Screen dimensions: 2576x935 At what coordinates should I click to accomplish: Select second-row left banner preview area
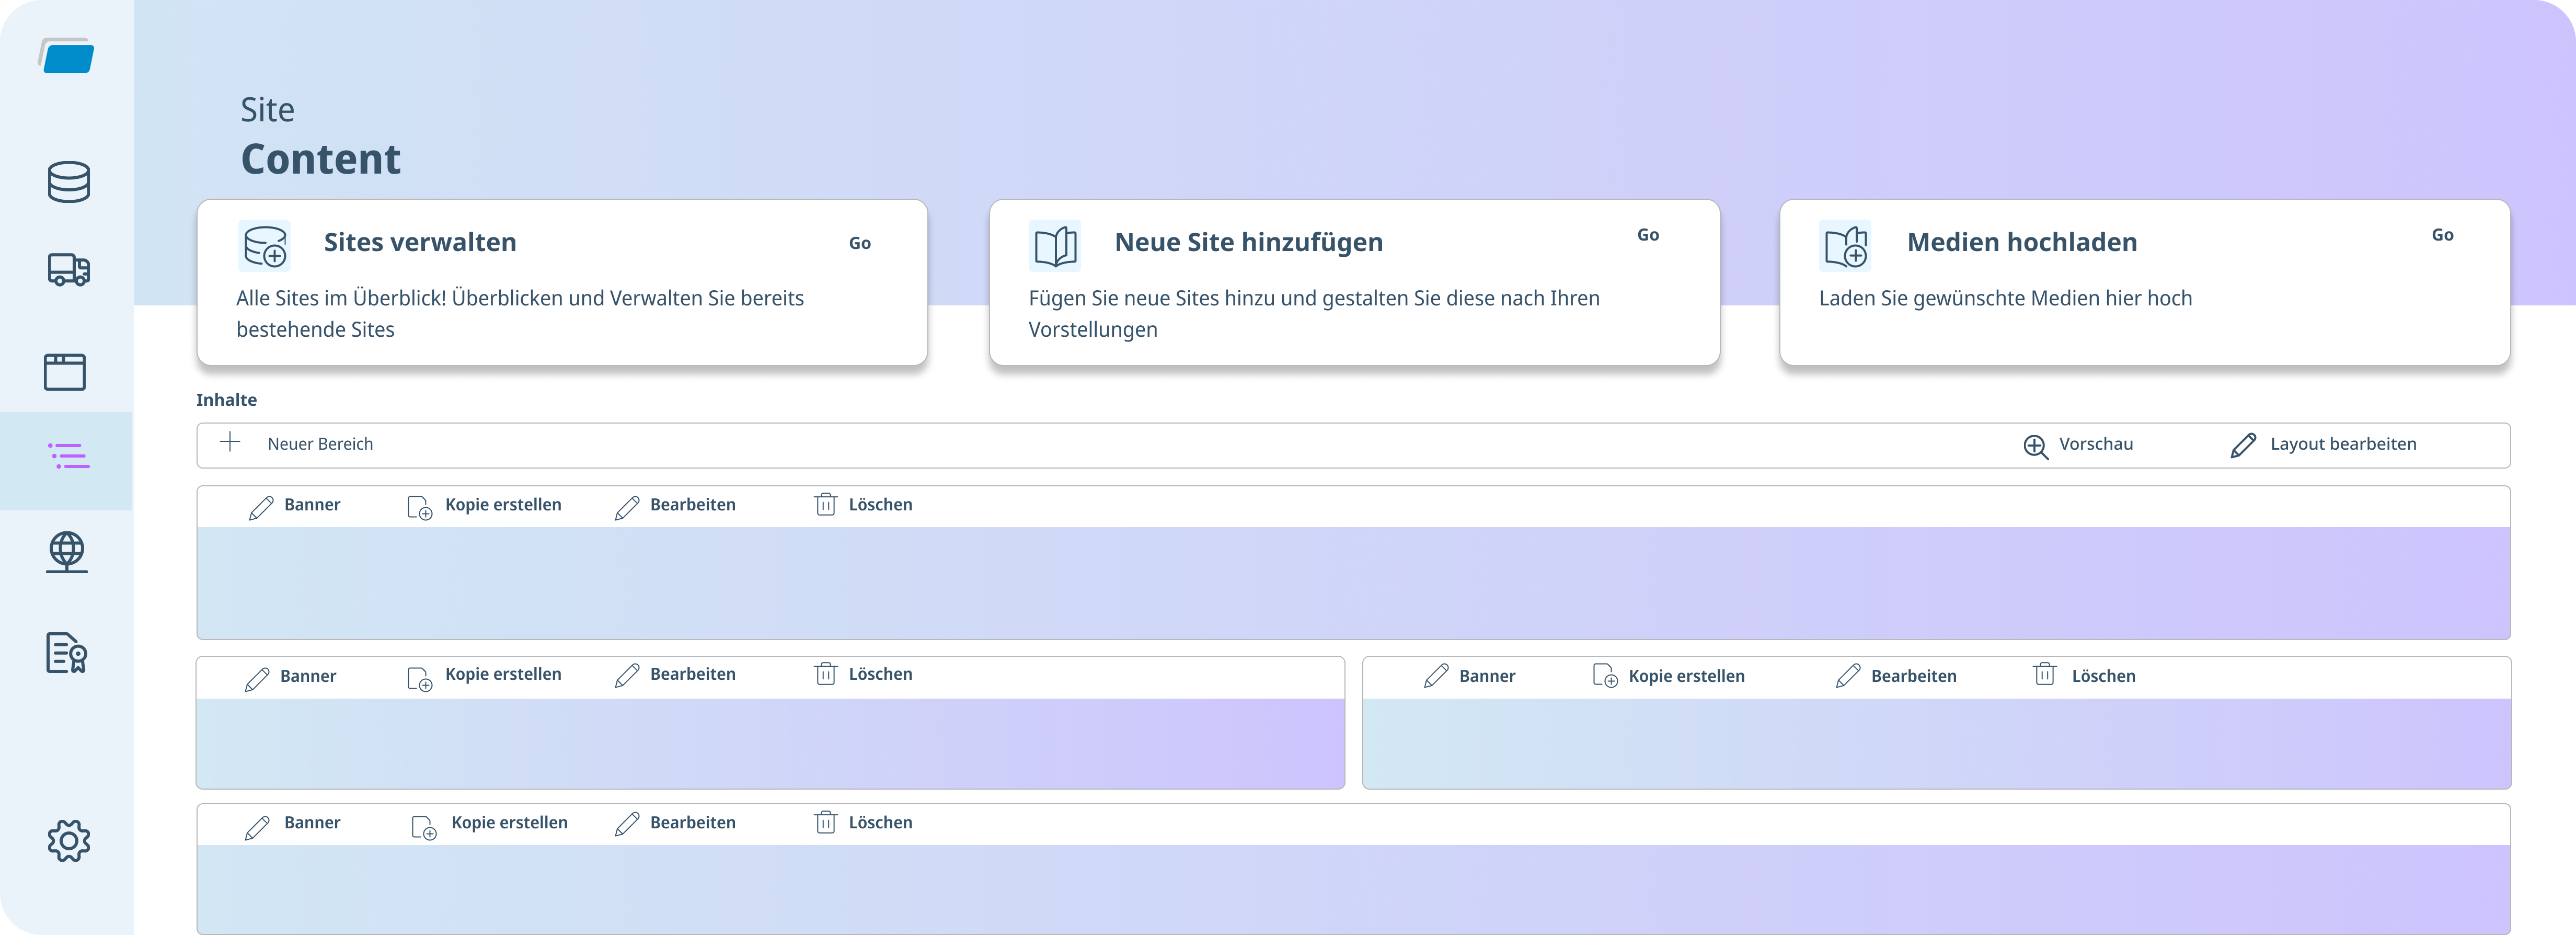click(x=770, y=743)
